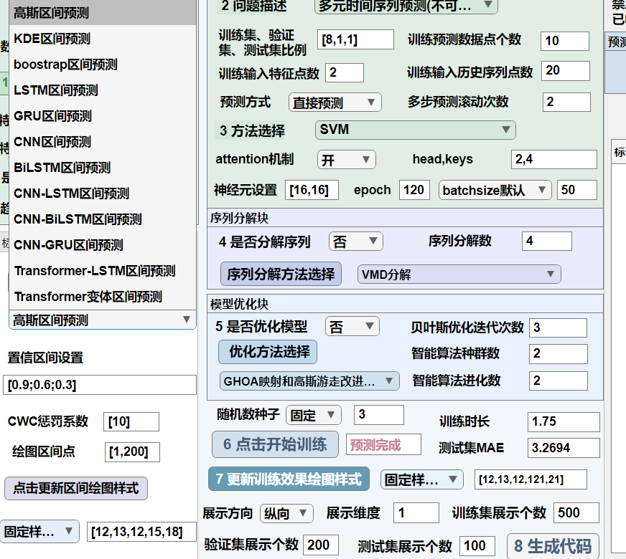Pick CNN-BiLSTM区间预测 list option
The width and height of the screenshot is (626, 559).
click(x=78, y=219)
